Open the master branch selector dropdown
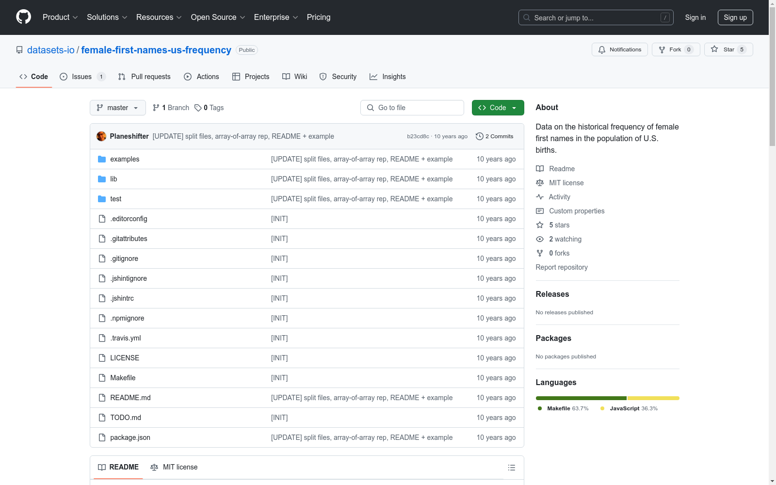The height and width of the screenshot is (485, 776). pos(118,108)
